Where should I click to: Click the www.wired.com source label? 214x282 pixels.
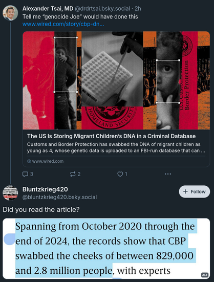pyautogui.click(x=46, y=161)
